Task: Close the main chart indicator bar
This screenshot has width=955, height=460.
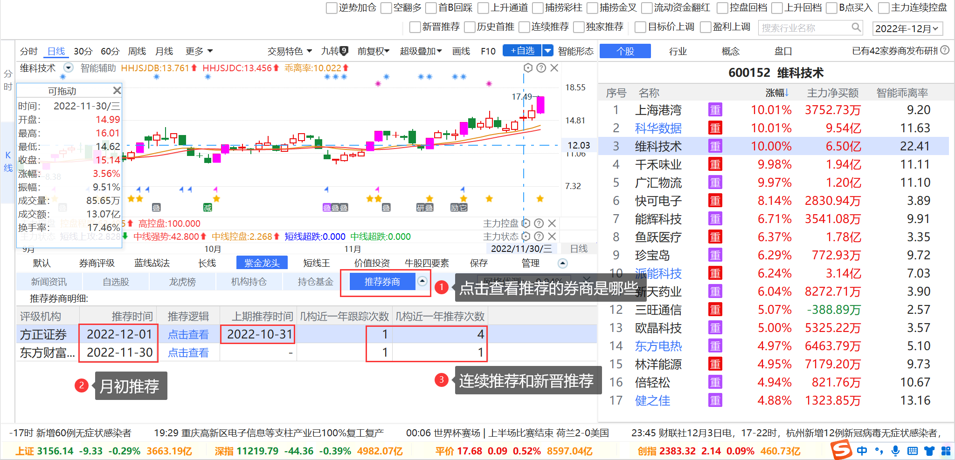Action: coord(554,68)
